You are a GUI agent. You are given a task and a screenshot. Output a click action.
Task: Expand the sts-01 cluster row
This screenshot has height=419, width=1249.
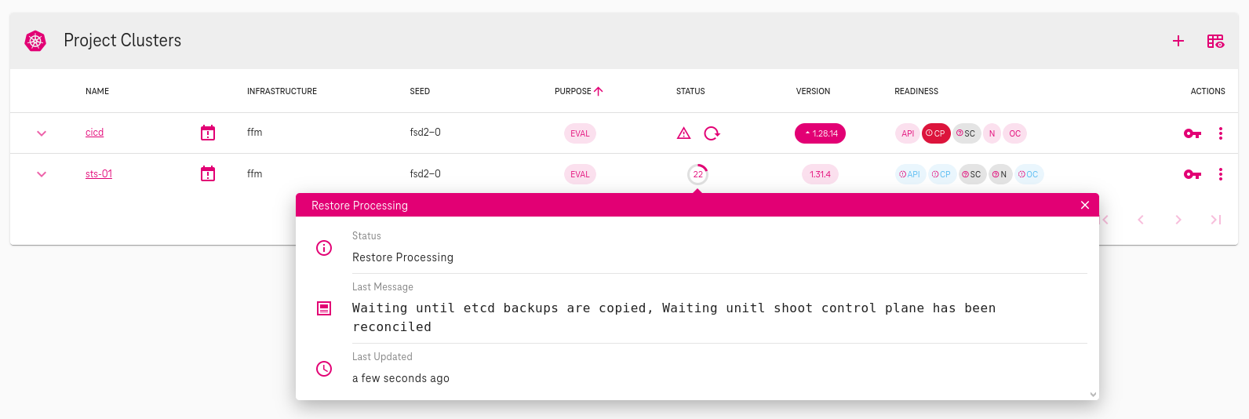coord(42,174)
